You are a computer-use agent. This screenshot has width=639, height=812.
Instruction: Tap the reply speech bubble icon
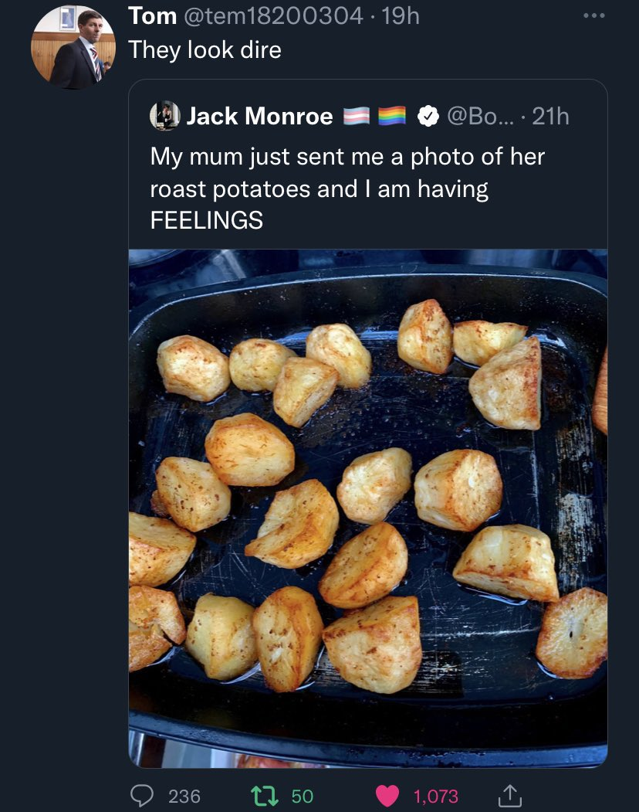(141, 796)
